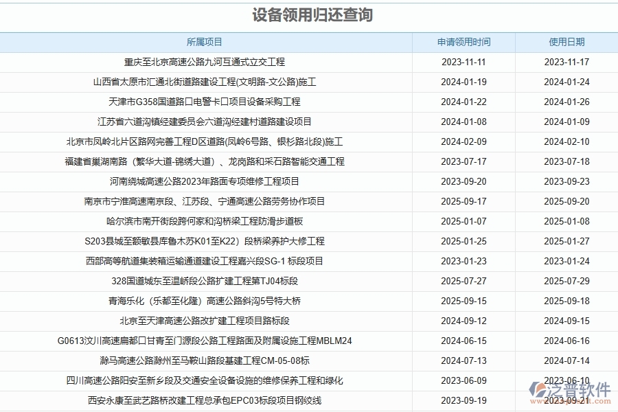Open the 山西省太原市汇通北街道路建设工程 record
Viewport: 618px width, 412px height.
(207, 81)
